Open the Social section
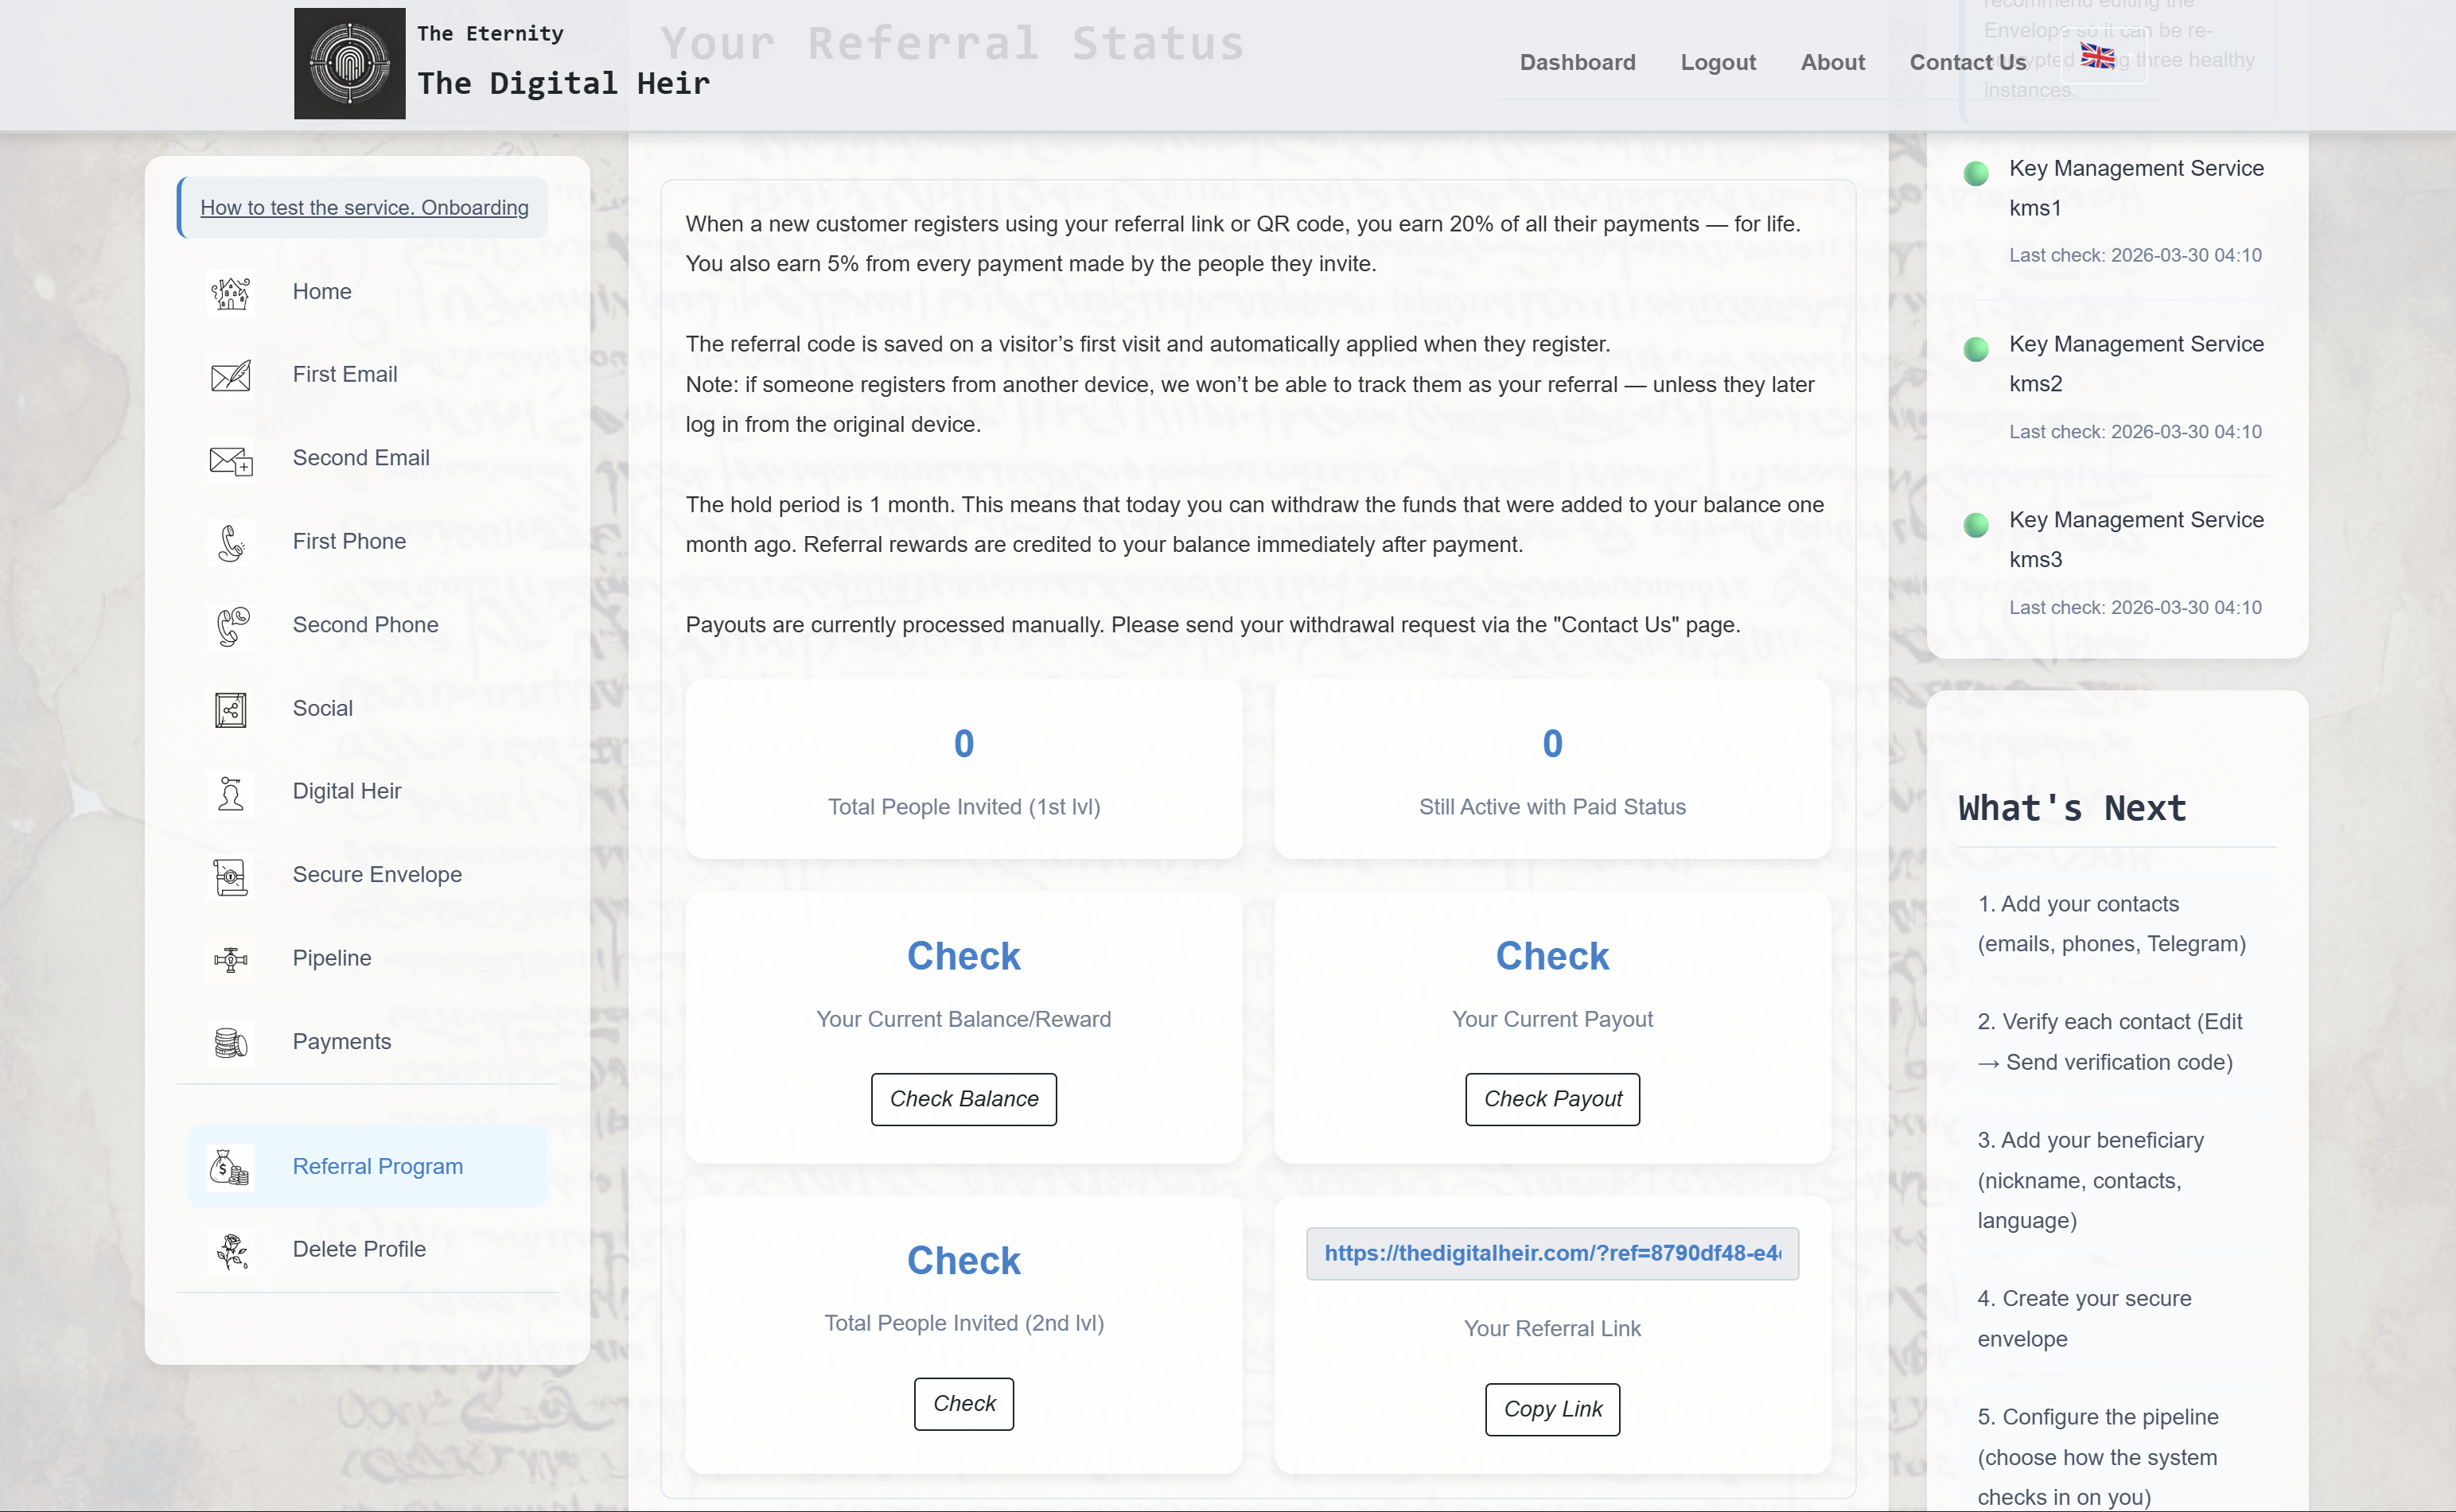The image size is (2456, 1512). pyautogui.click(x=367, y=709)
